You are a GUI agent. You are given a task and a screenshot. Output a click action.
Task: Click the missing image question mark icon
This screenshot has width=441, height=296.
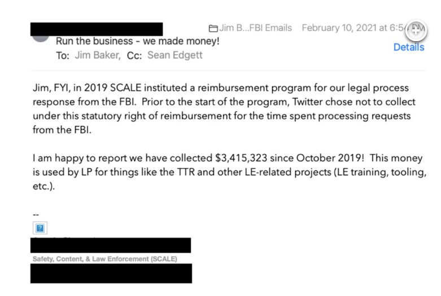40,228
